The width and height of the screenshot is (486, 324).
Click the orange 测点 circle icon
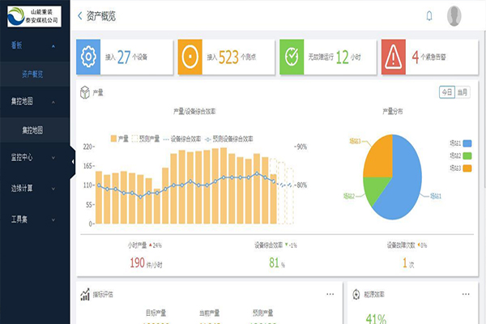(190, 57)
